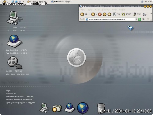Click the globe network drive widget icon

pos(14,41)
